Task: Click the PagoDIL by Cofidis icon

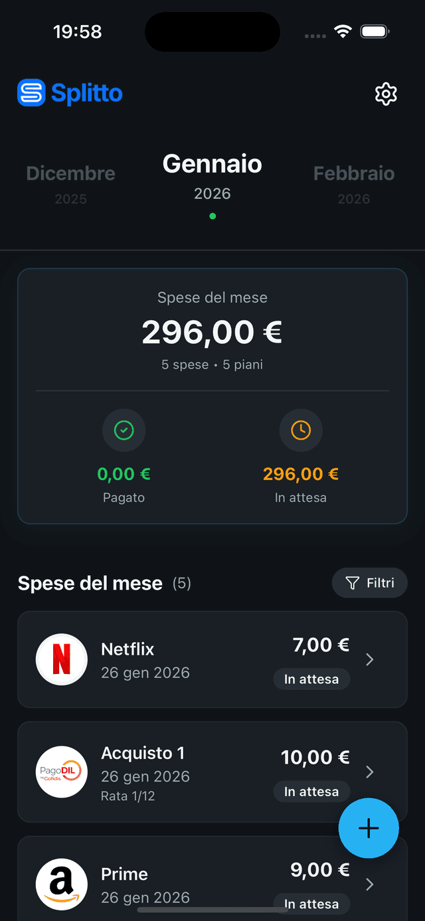Action: click(x=61, y=772)
